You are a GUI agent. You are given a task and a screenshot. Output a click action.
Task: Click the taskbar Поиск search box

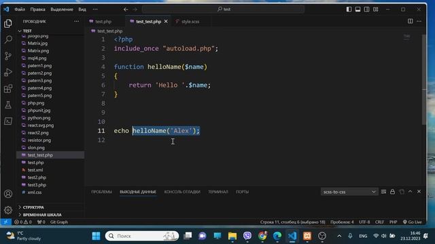(142, 236)
